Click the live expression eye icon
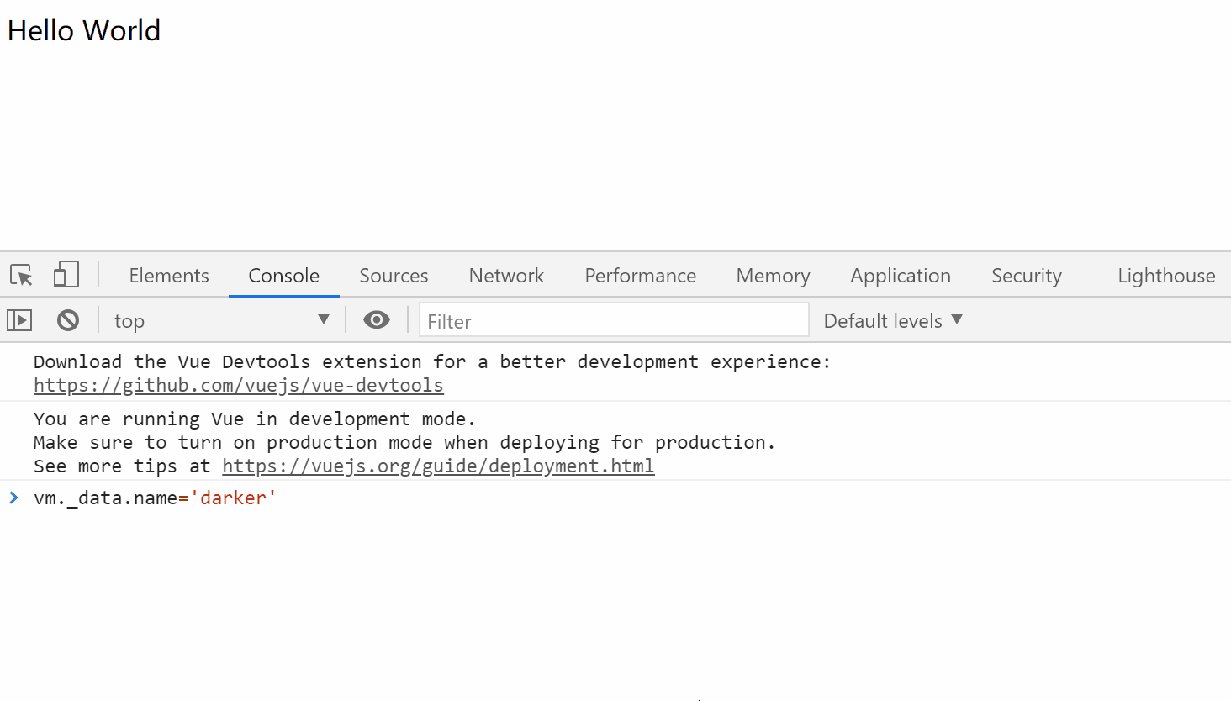Image resolution: width=1231 pixels, height=701 pixels. pos(377,320)
